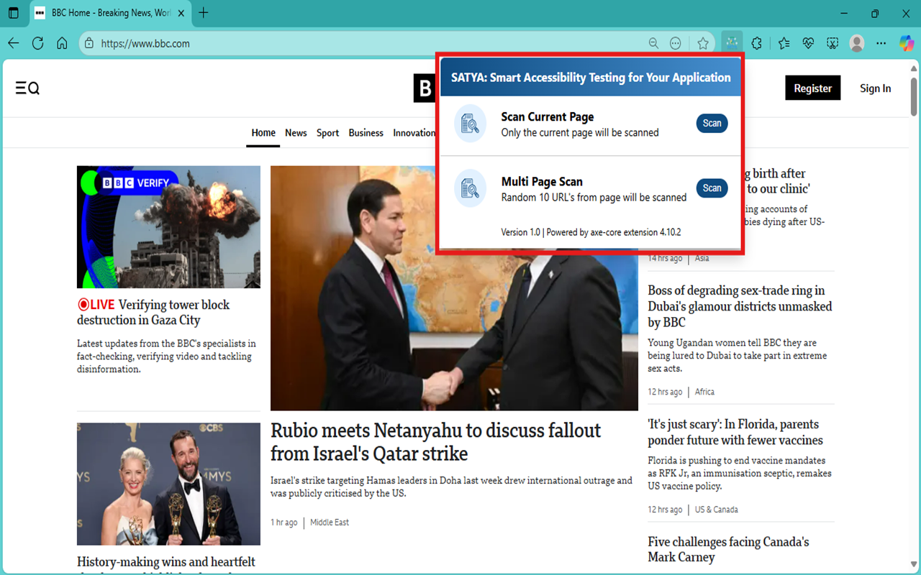Open the Rubio and Netanyahu handshake photo
Screen dimensions: 921x575
[x=454, y=288]
